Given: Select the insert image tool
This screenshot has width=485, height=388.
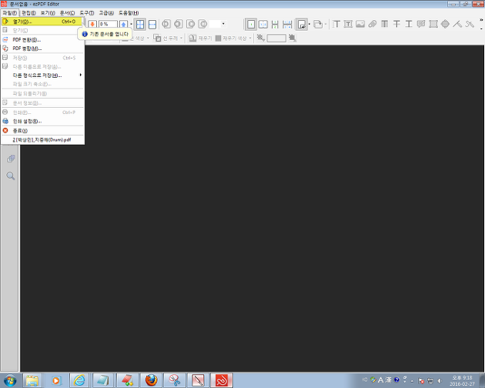Looking at the screenshot, I should point(360,24).
